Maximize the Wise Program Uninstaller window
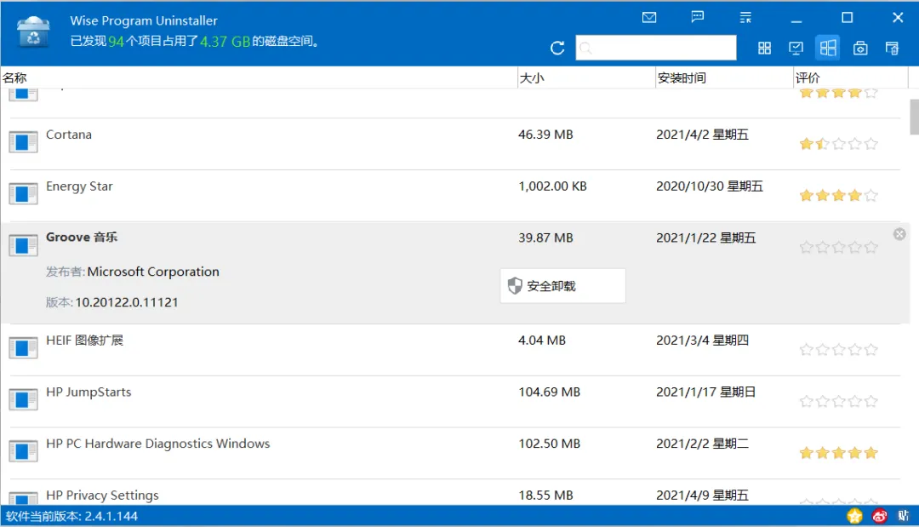919x527 pixels. tap(847, 18)
